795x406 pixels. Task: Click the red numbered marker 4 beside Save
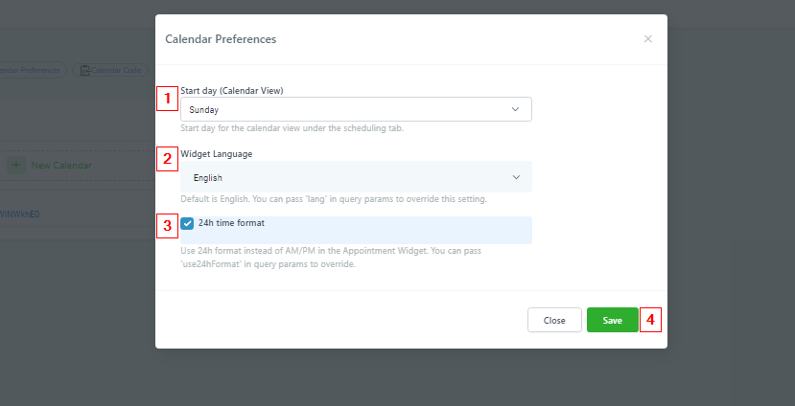pos(651,320)
